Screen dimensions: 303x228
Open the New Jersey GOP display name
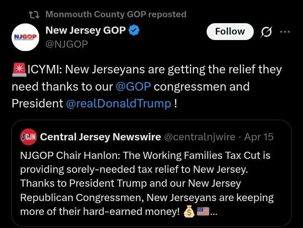tap(85, 30)
